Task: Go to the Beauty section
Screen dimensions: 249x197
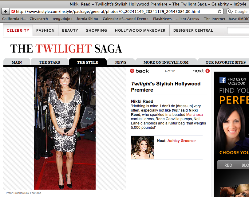Action: pyautogui.click(x=70, y=30)
